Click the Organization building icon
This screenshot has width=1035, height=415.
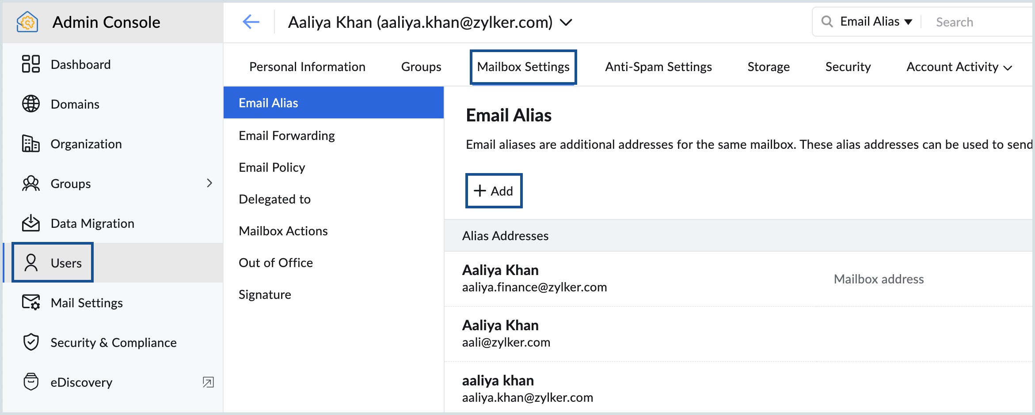tap(31, 143)
